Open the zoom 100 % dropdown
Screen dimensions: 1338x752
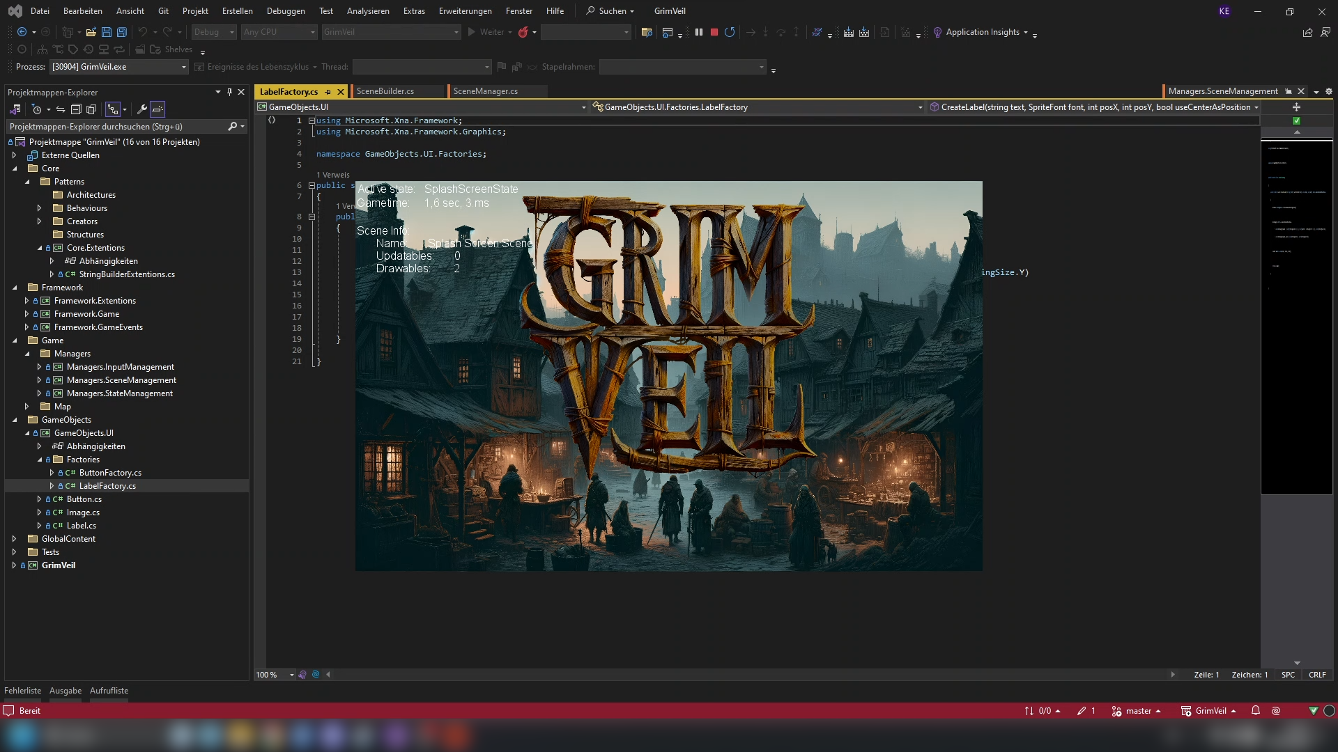point(275,675)
